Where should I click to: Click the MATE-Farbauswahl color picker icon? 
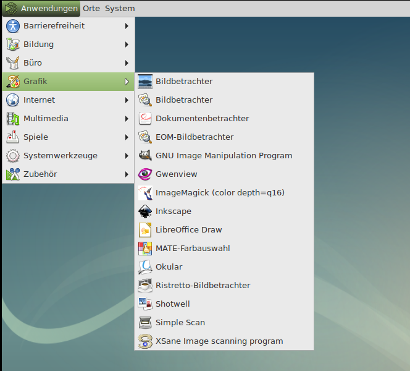point(145,249)
